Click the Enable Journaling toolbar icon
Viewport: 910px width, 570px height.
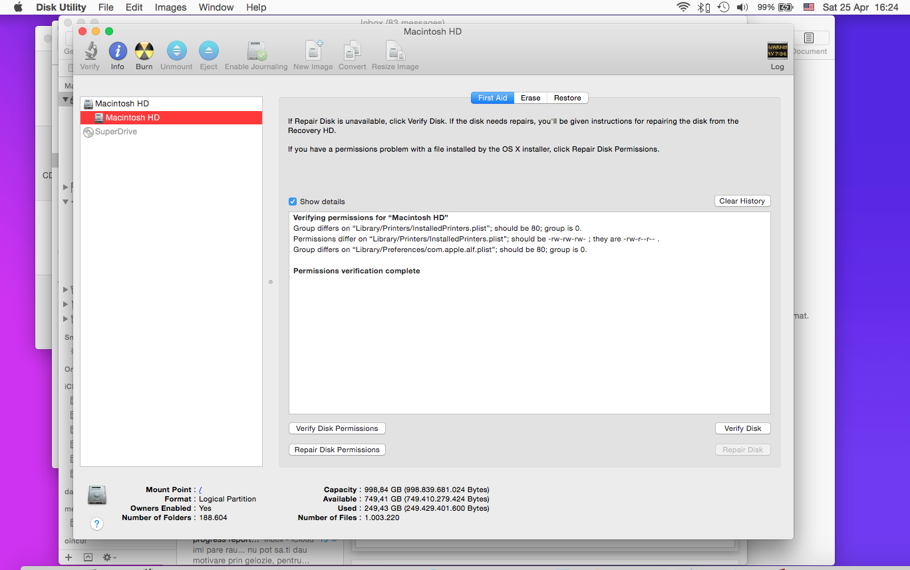coord(257,51)
